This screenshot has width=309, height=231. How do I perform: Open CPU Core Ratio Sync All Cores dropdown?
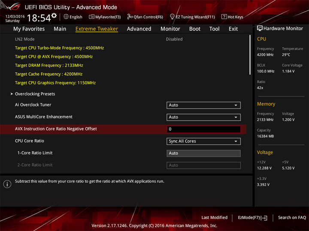pos(203,141)
